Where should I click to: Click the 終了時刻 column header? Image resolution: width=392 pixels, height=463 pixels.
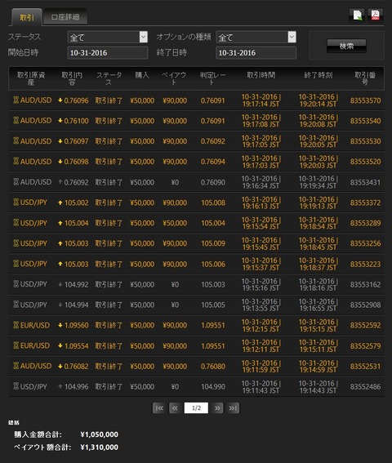pyautogui.click(x=318, y=75)
